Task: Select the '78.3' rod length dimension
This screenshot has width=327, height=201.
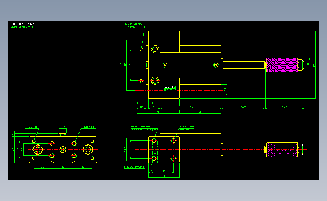Action: (243, 107)
